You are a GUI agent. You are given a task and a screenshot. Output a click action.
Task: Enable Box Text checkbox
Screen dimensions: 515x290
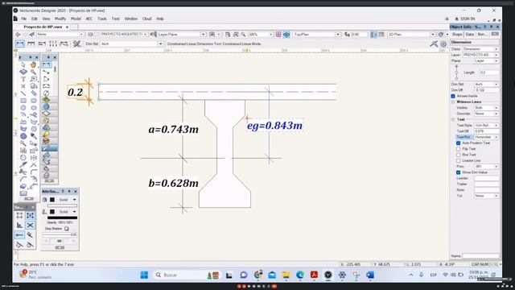point(458,155)
